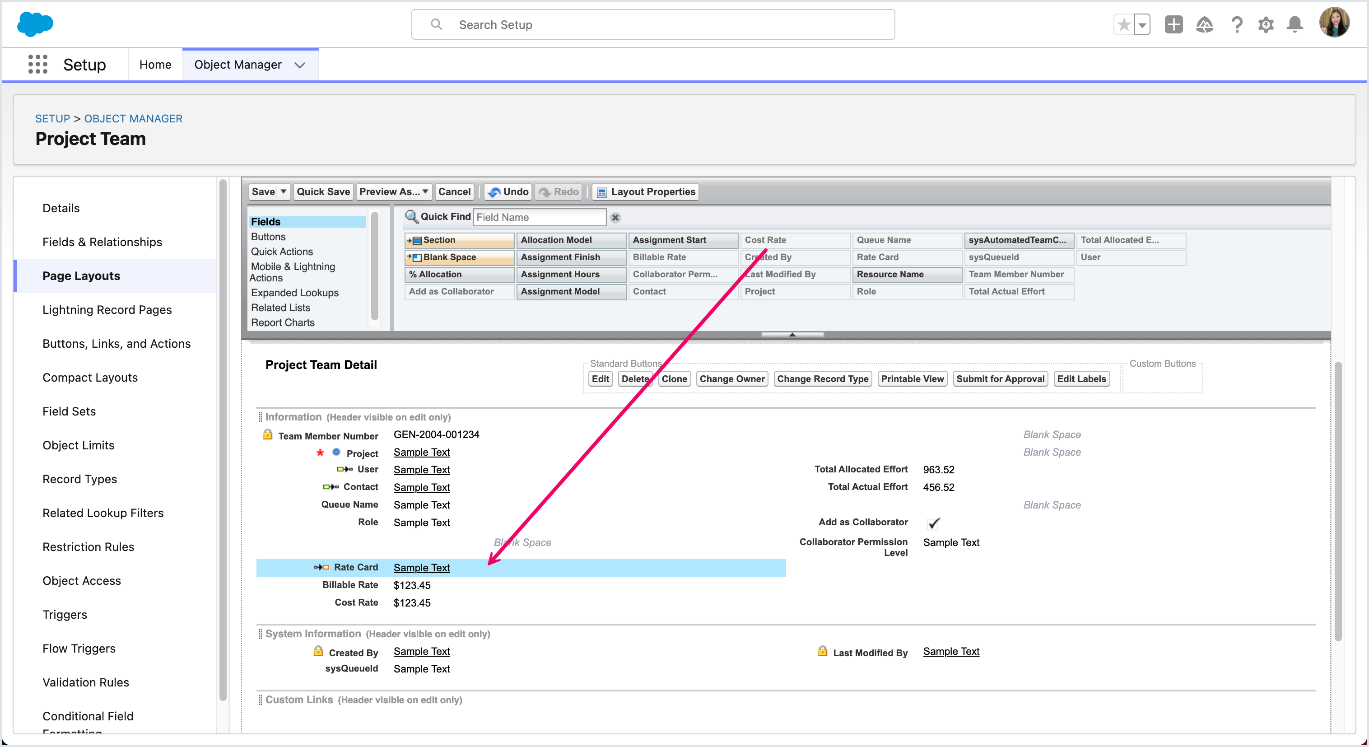Click the Change Owner standard button
This screenshot has height=747, width=1369.
pyautogui.click(x=732, y=378)
